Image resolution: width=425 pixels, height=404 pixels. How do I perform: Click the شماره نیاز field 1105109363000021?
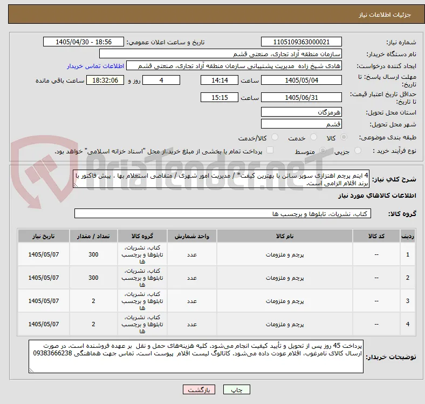tap(301, 42)
